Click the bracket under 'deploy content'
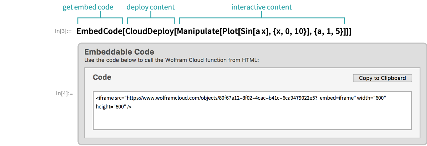427x146 pixels. 151,18
